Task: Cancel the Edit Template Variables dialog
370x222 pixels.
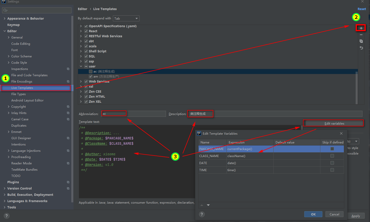Action: (x=334, y=214)
